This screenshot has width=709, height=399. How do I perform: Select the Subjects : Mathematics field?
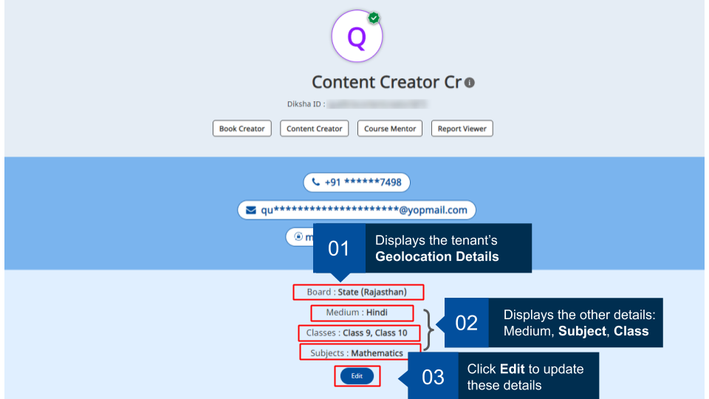tap(360, 352)
